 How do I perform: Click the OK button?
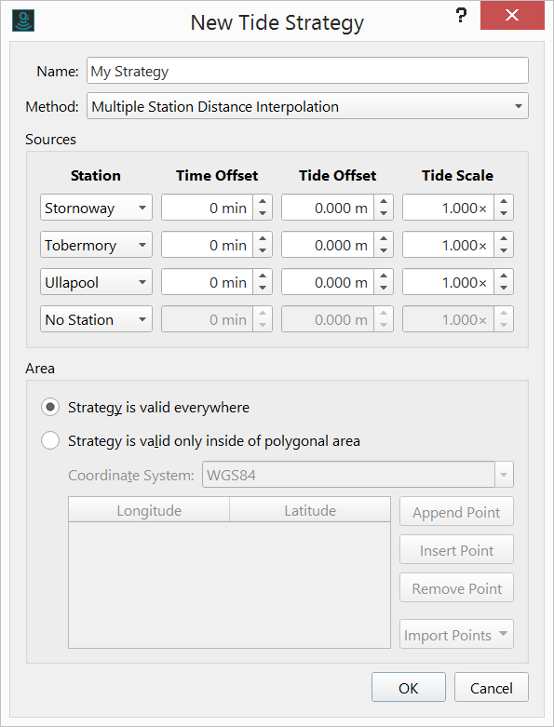tap(409, 688)
